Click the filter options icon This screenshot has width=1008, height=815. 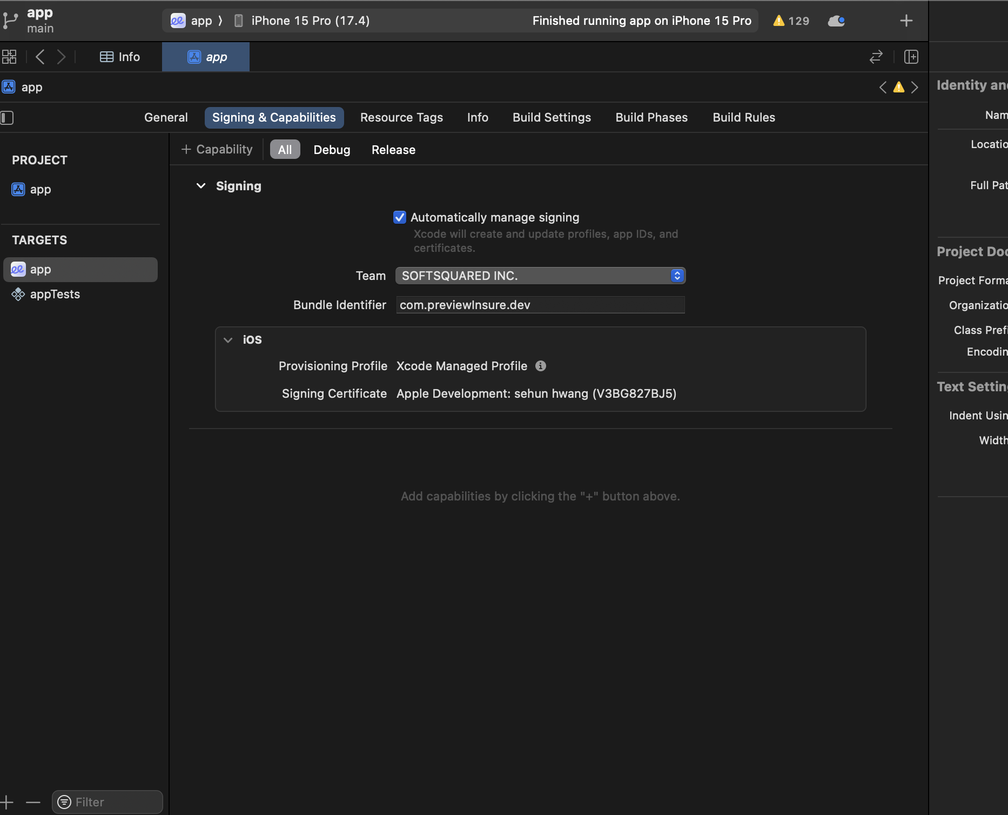coord(64,802)
